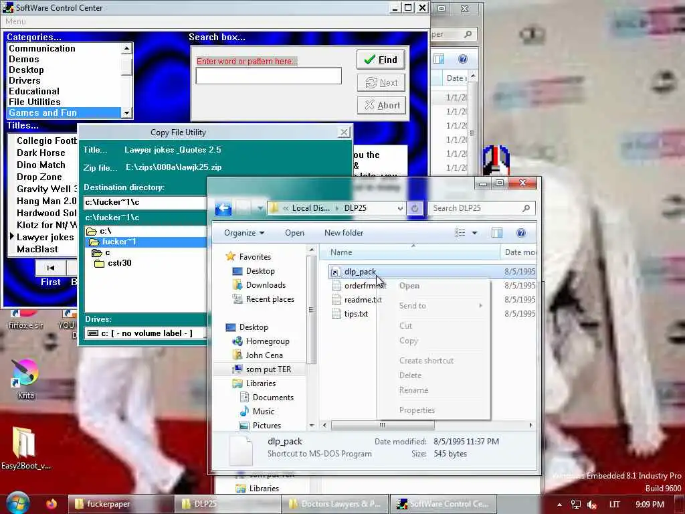Screen dimensions: 685x514
Task: Click the Name column header
Action: tap(411, 252)
